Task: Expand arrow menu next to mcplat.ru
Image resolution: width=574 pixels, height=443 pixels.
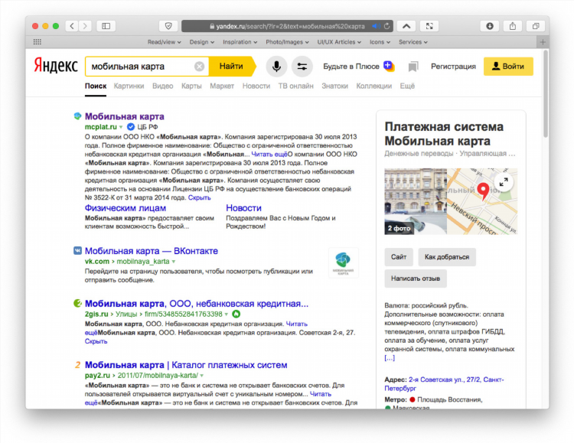Action: pos(121,127)
